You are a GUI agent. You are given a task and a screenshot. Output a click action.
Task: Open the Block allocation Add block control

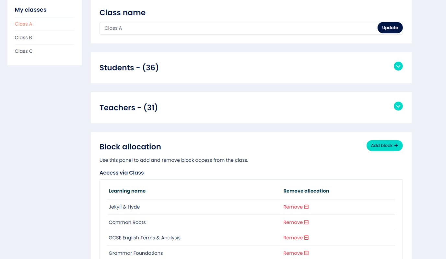click(384, 146)
